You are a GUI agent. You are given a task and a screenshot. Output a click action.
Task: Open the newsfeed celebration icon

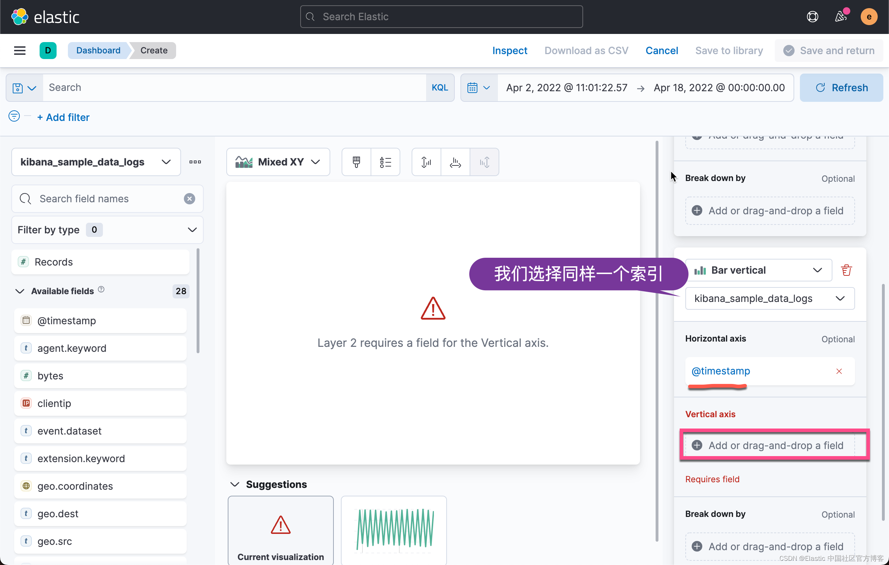841,17
